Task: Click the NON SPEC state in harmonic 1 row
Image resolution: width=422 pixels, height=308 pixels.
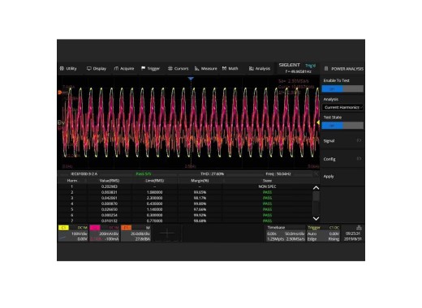Action: click(267, 186)
